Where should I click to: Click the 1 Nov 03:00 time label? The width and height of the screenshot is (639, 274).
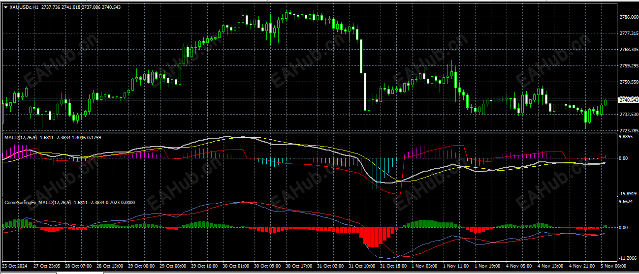(x=424, y=266)
